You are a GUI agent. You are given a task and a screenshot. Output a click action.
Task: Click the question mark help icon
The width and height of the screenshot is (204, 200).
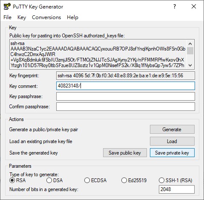tap(175, 6)
